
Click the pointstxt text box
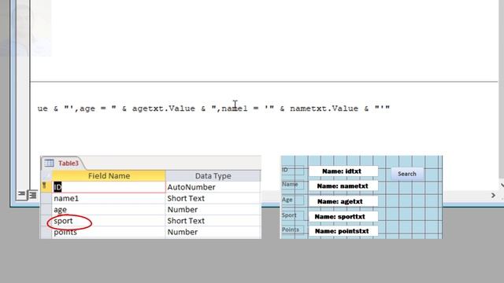pos(343,231)
